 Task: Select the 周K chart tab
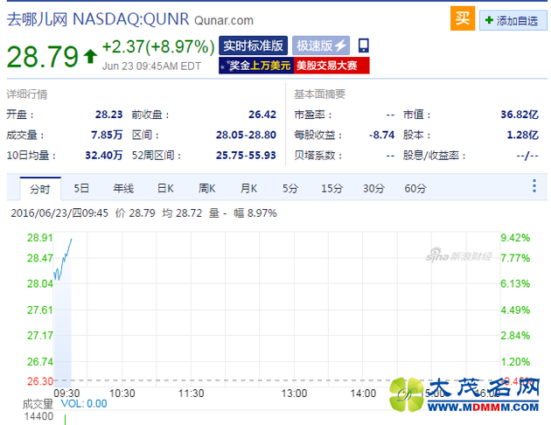click(x=207, y=189)
